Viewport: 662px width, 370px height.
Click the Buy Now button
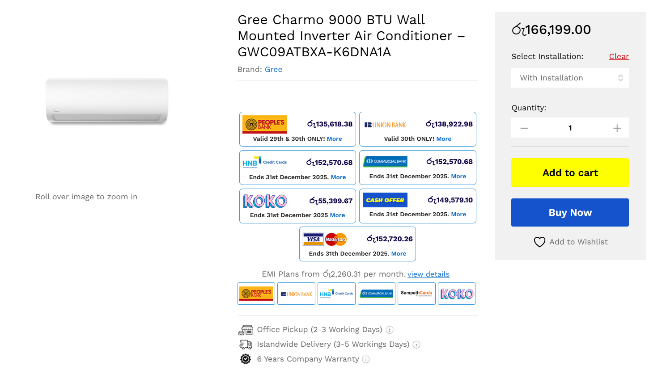[570, 212]
